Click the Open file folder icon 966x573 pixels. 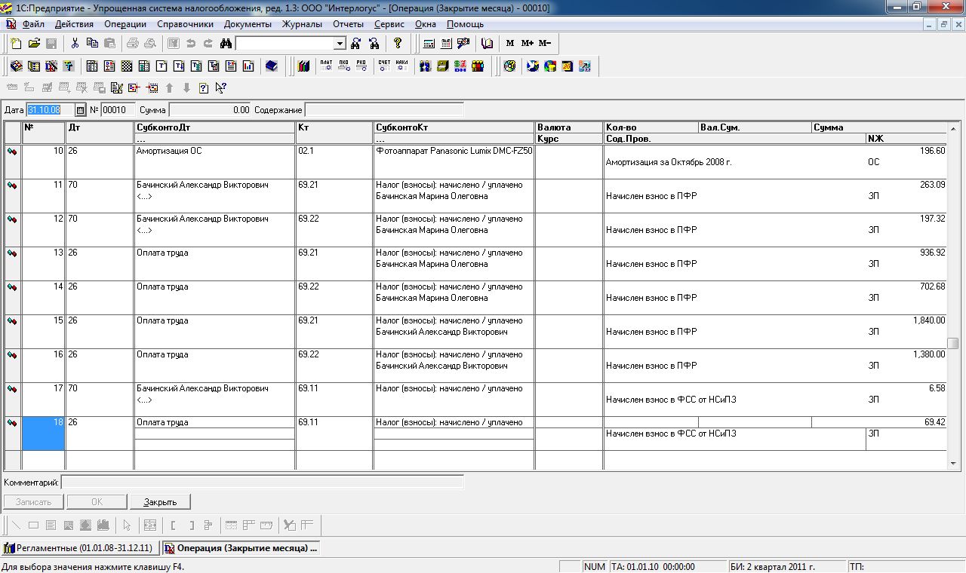pos(34,44)
